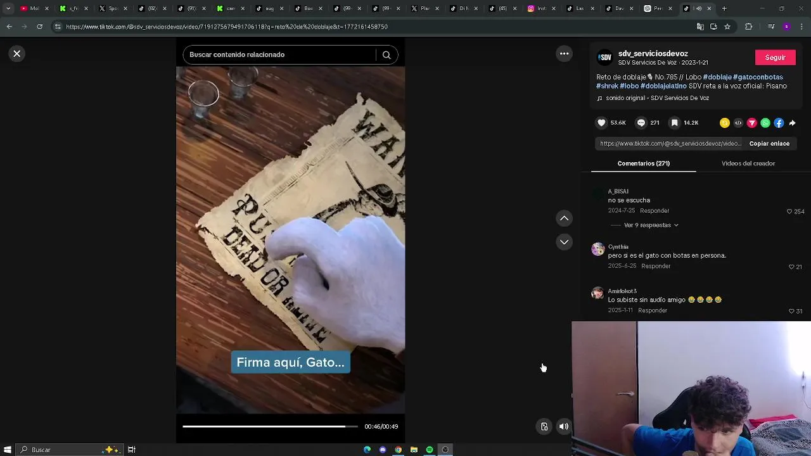Screen dimensions: 811x456
Task: Save video with the bookmark icon
Action: 675,123
